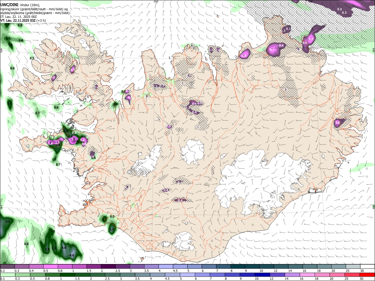The image size is (375, 281).
Task: Click the Mýrdalsjökull glacier near south coast
Action: (x=183, y=241)
